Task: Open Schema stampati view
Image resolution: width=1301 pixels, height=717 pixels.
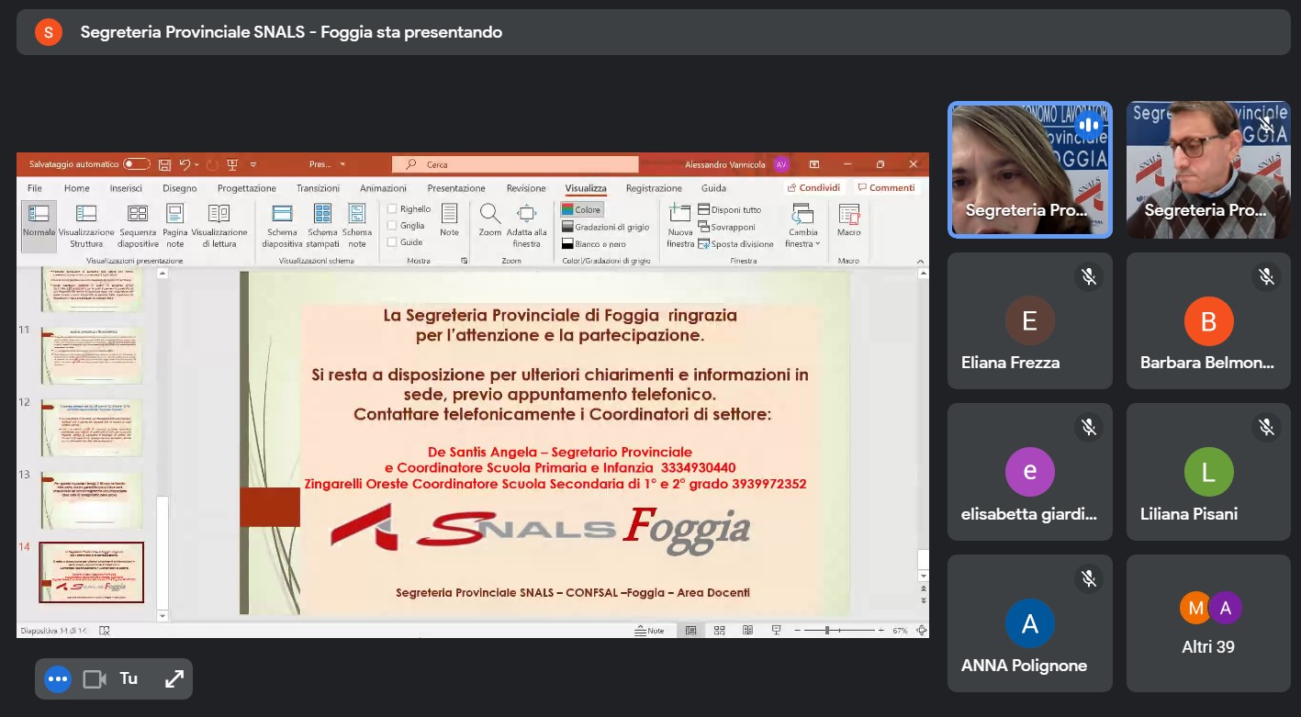Action: [x=322, y=226]
